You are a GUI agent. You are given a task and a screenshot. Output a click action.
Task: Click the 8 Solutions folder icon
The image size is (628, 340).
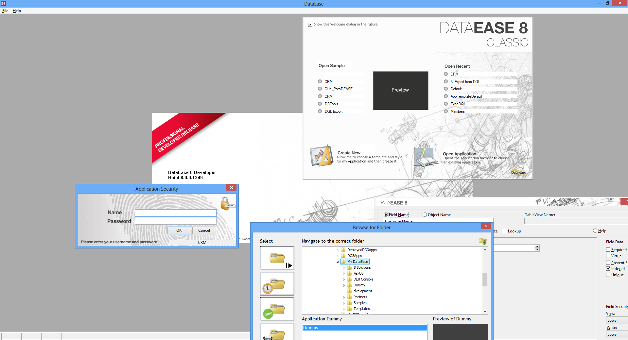350,267
